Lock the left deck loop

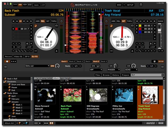[27, 44]
